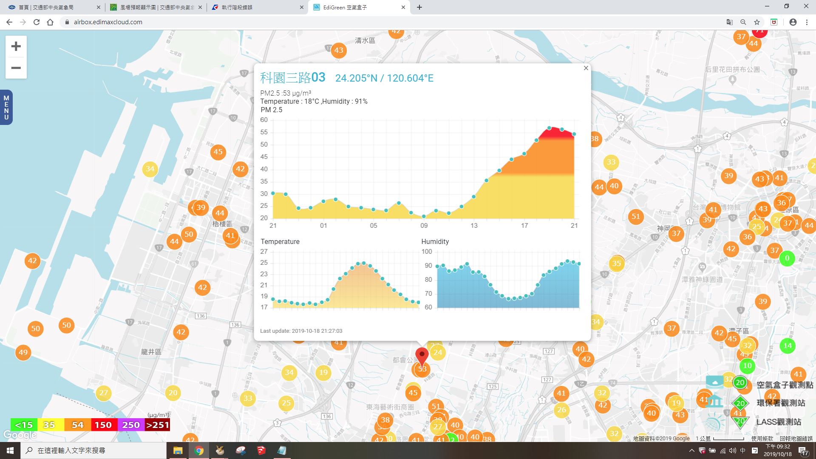Open the Chrome taskbar icon

[198, 450]
